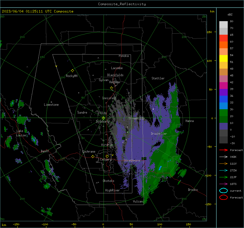Click the RedDeer city label

[x=115, y=82]
